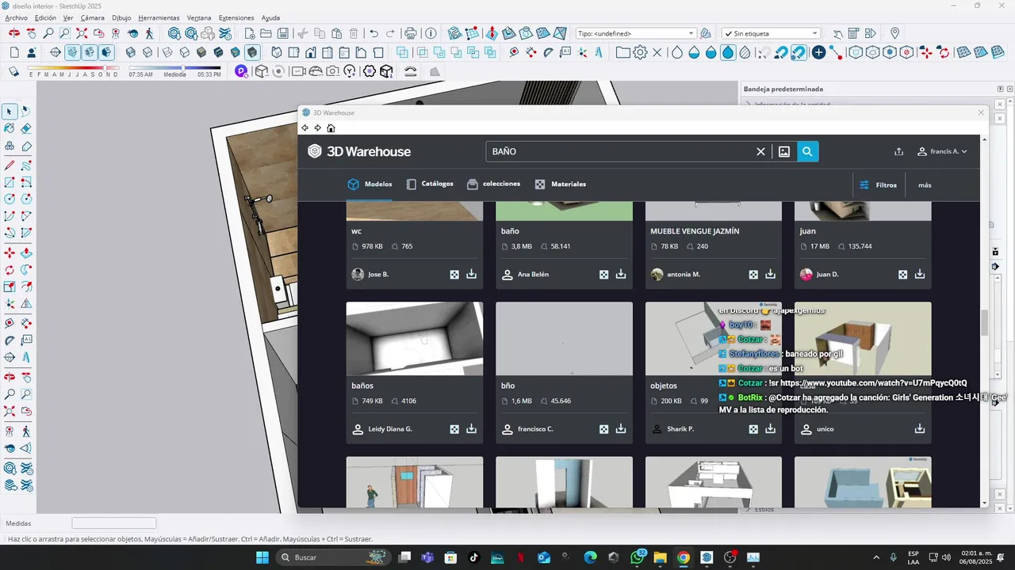Open Model Info icon in top toolbar
The image size is (1015, 570).
(431, 33)
